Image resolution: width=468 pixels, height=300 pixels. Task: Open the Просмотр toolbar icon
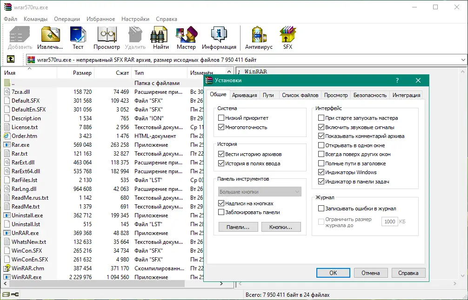pyautogui.click(x=107, y=34)
